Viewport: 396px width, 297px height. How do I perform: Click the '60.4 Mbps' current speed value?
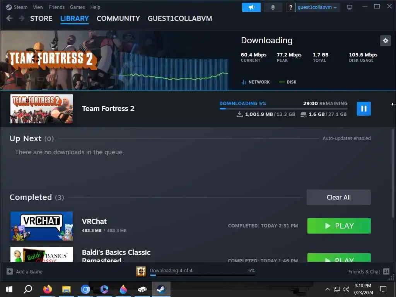coord(254,55)
